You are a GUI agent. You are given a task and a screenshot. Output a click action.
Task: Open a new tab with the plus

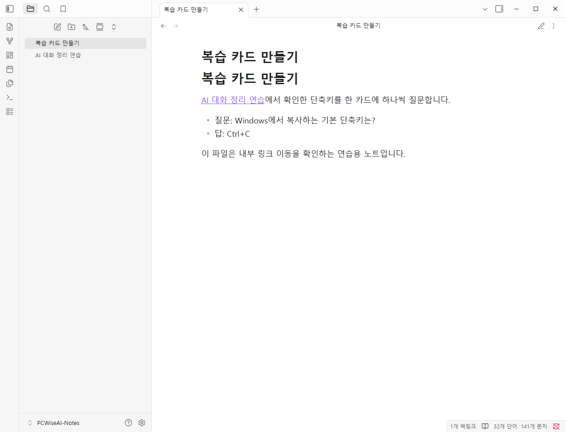pyautogui.click(x=256, y=9)
